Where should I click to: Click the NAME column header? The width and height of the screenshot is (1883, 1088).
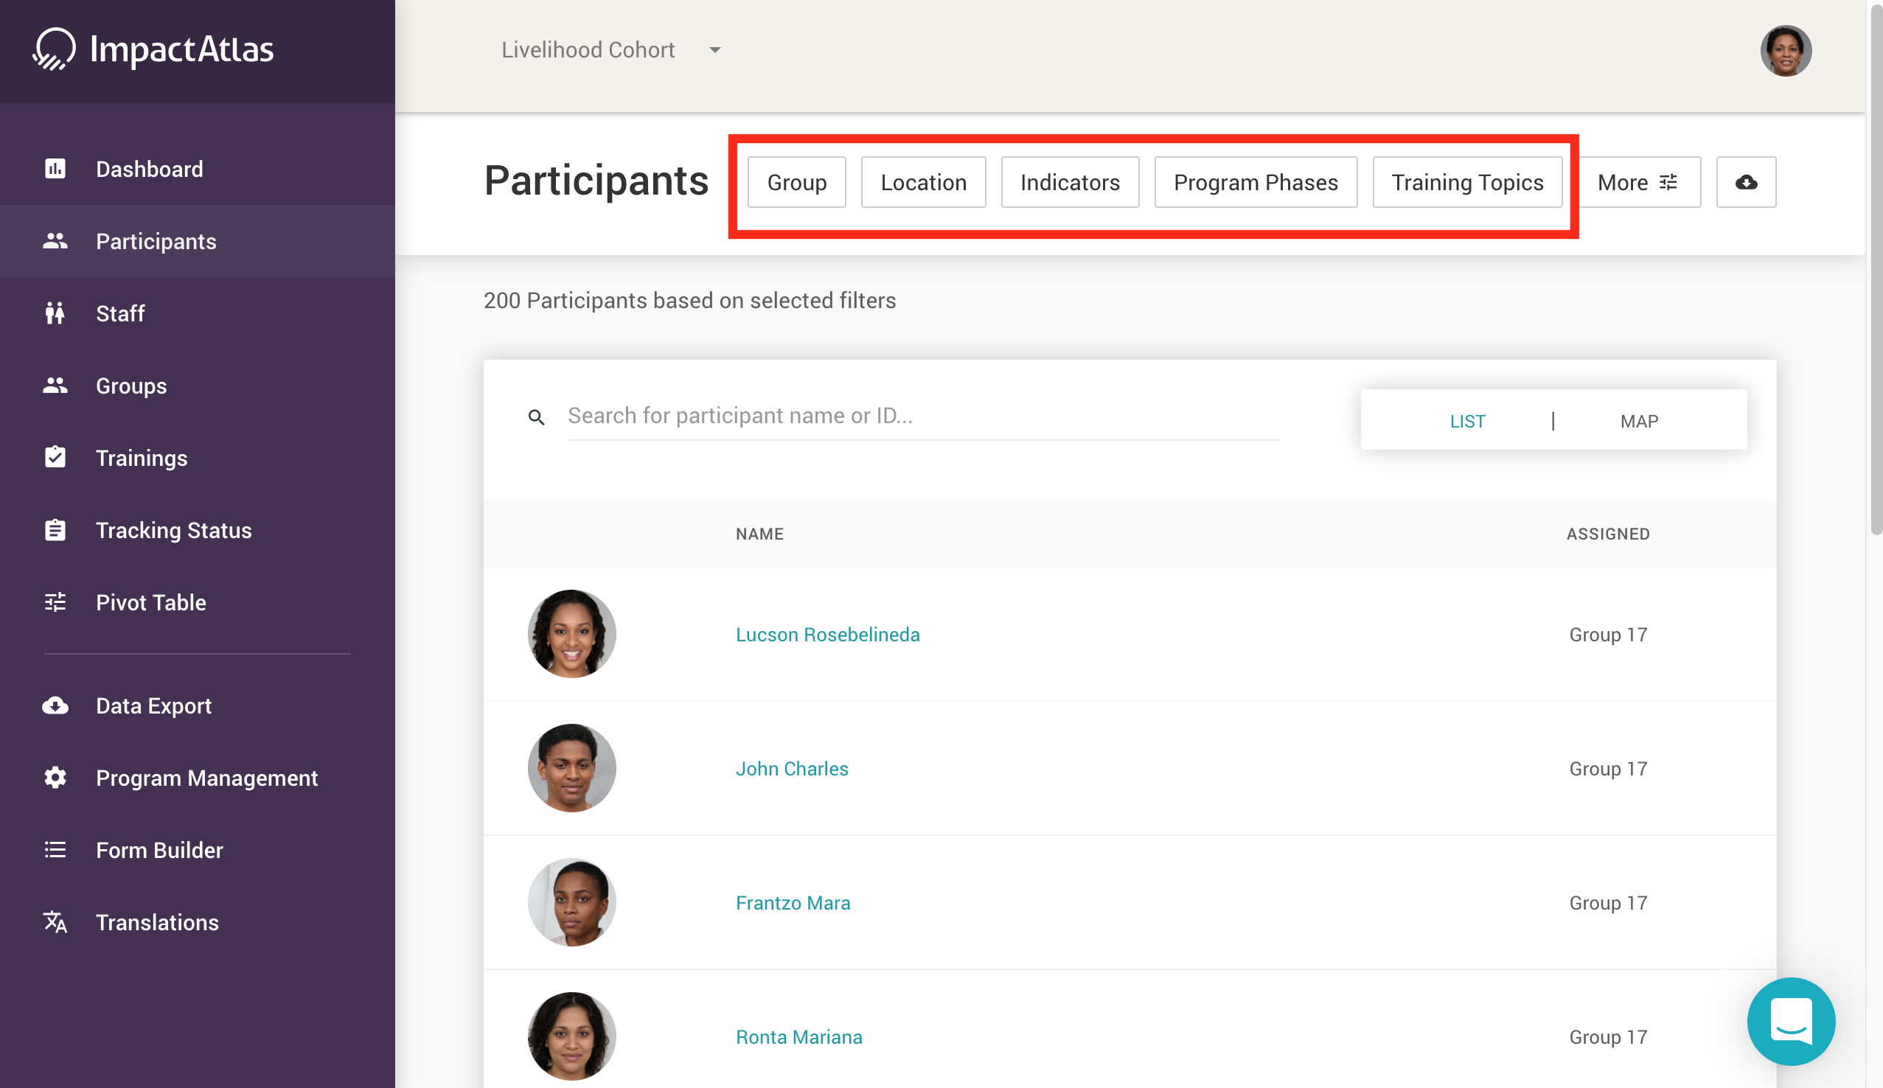[x=759, y=534]
